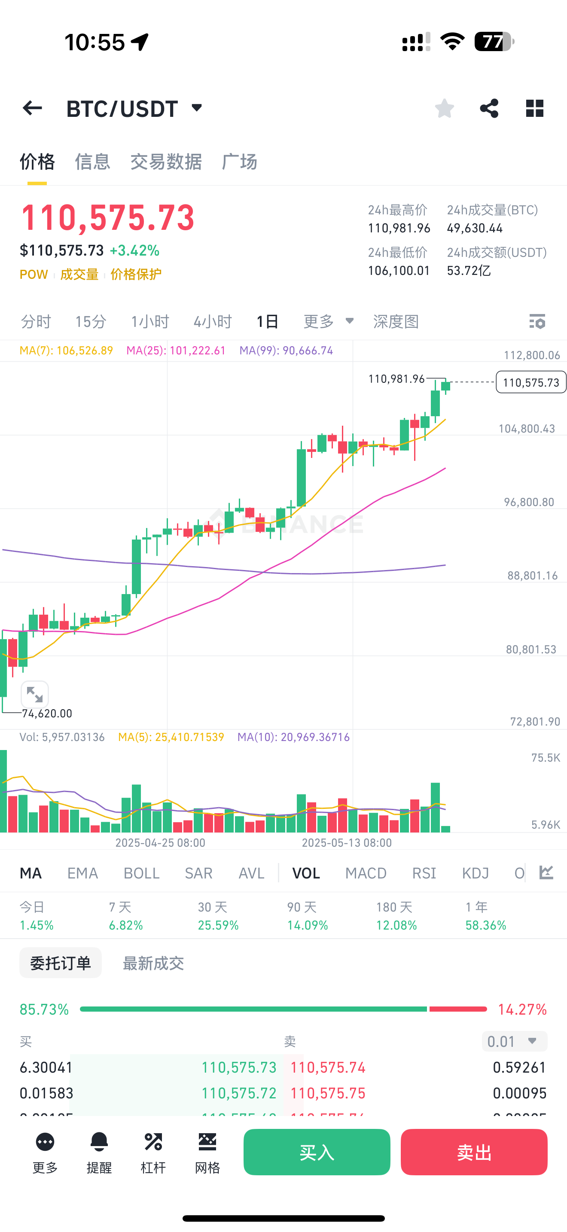Viewport: 567px width, 1232px height.
Task: Open the 更多 menu at bottom left
Action: pos(45,1153)
